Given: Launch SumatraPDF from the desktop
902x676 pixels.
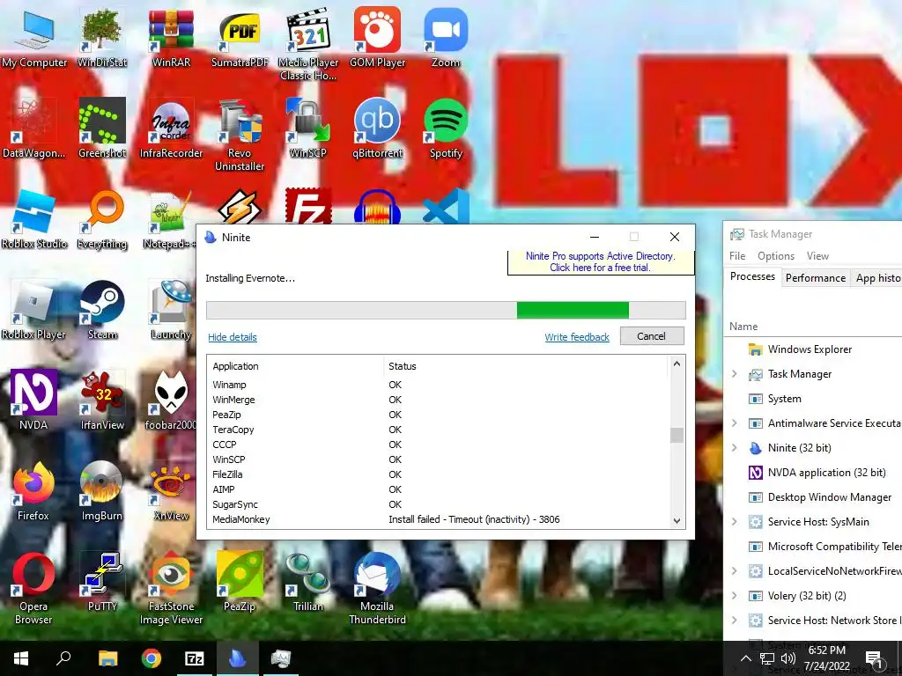Looking at the screenshot, I should [x=240, y=37].
